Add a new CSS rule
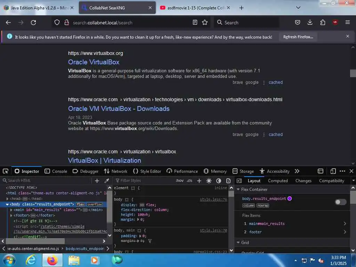 (199, 181)
